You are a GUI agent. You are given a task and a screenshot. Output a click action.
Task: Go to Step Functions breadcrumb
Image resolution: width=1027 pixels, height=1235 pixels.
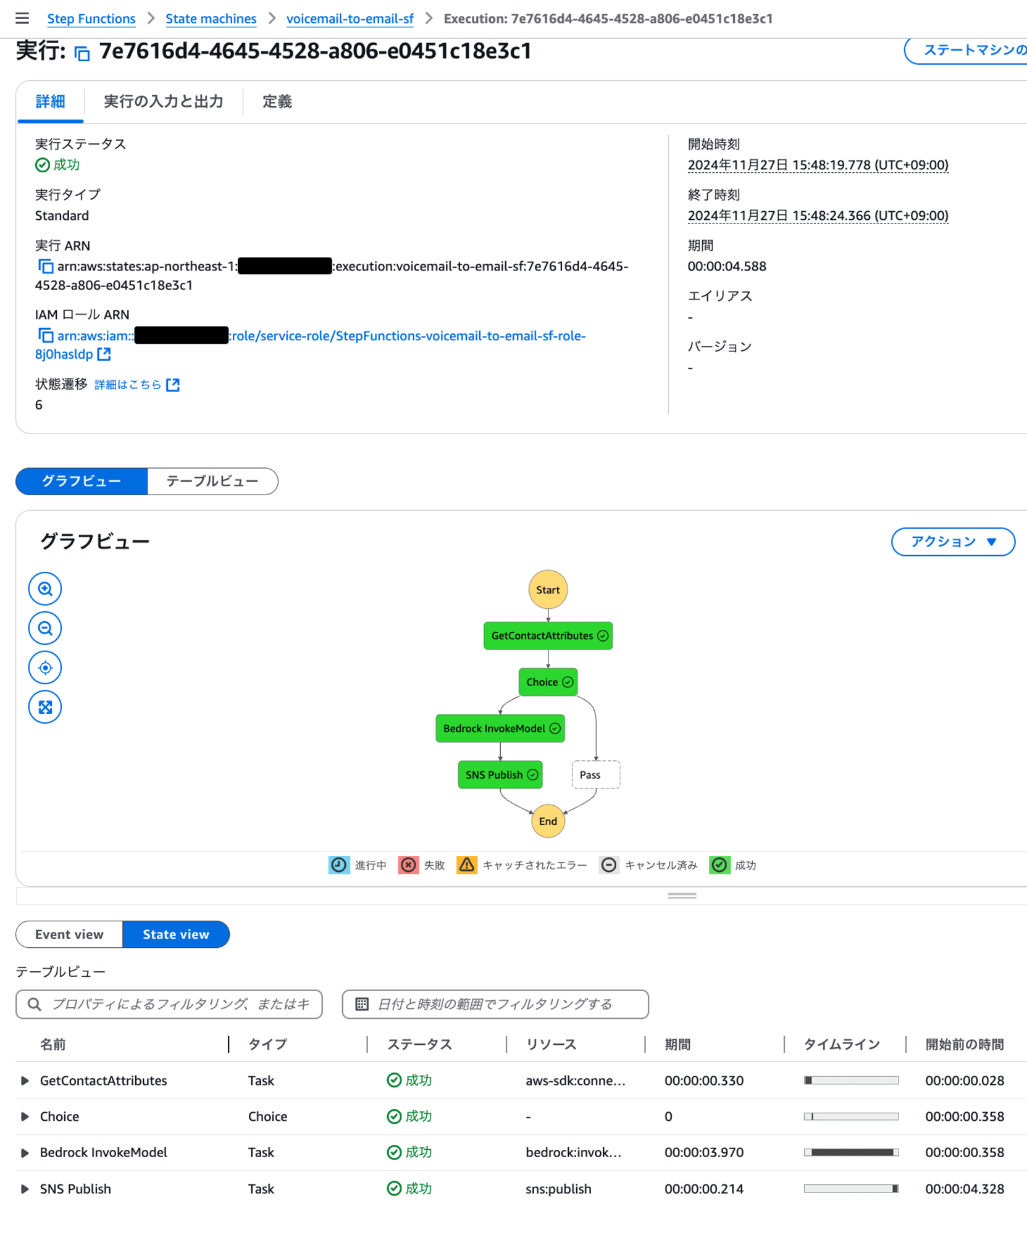click(x=91, y=19)
